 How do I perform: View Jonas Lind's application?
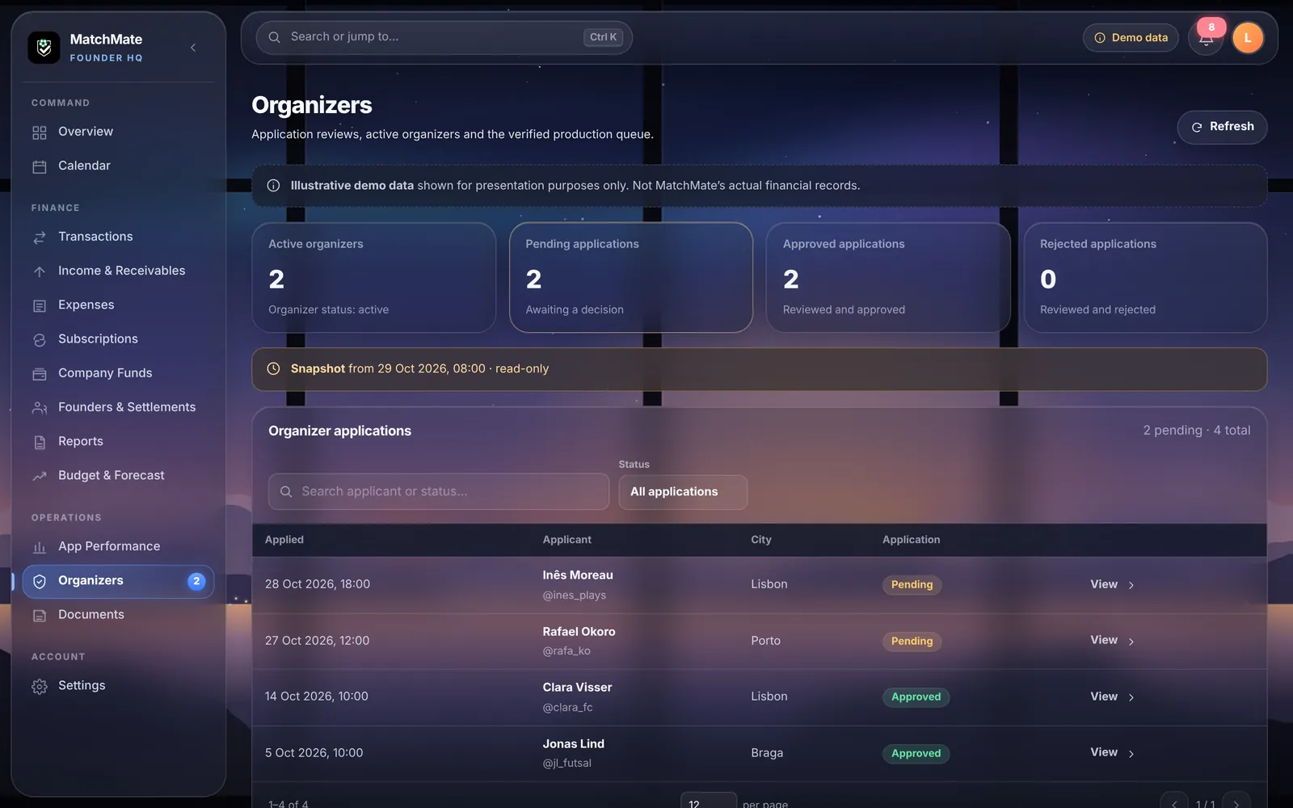coord(1112,752)
